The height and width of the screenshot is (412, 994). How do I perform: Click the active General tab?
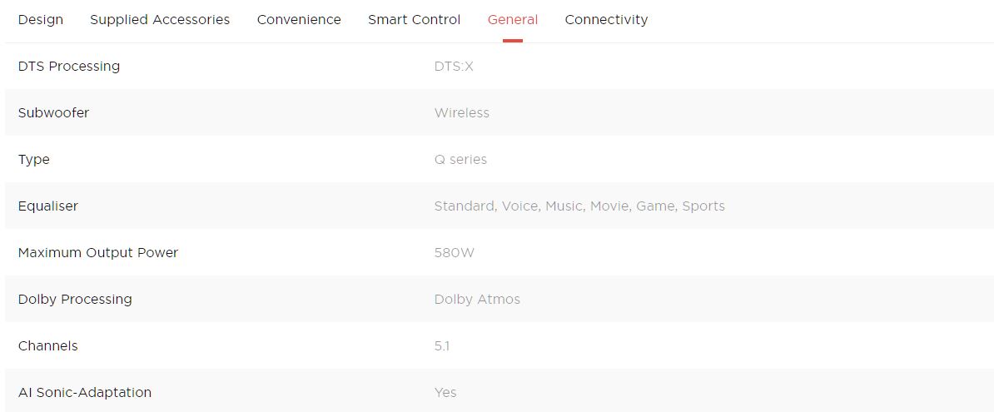513,20
